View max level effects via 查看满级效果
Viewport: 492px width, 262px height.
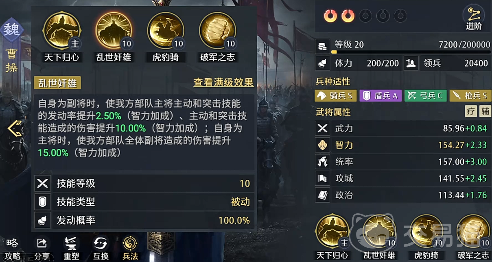point(223,82)
